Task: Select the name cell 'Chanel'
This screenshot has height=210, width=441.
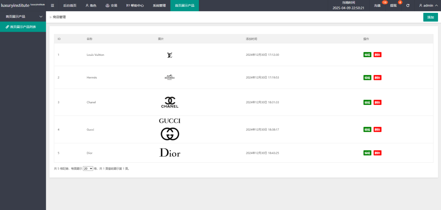Action: pyautogui.click(x=91, y=102)
